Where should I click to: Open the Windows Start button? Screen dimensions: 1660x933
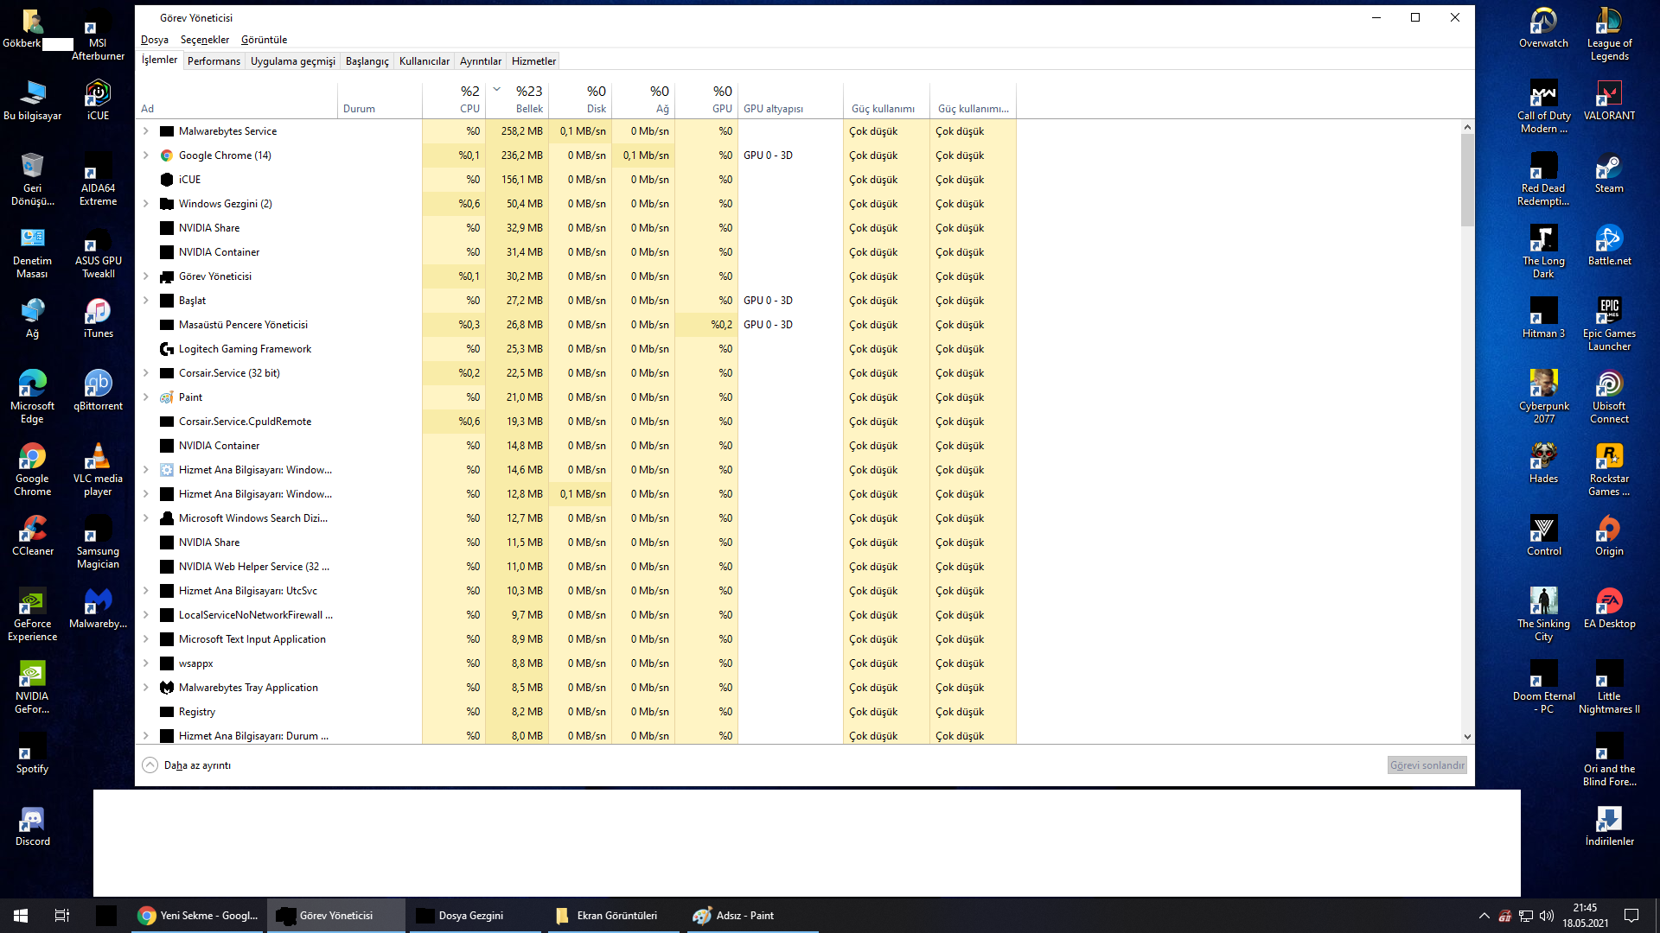point(21,916)
